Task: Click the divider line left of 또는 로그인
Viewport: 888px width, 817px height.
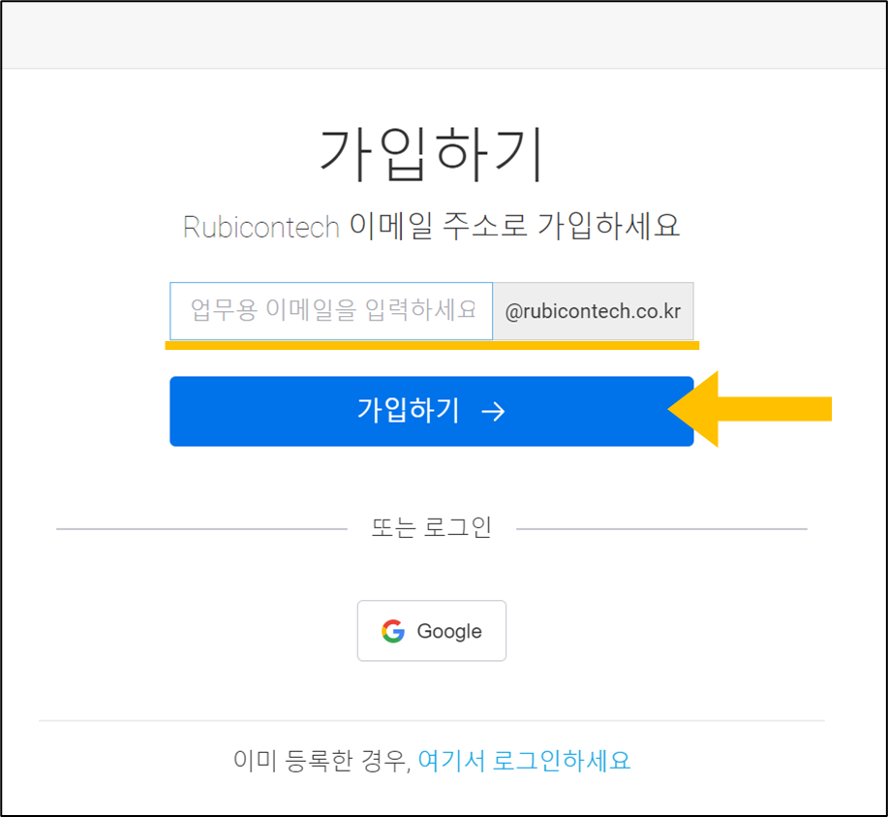Action: (200, 529)
